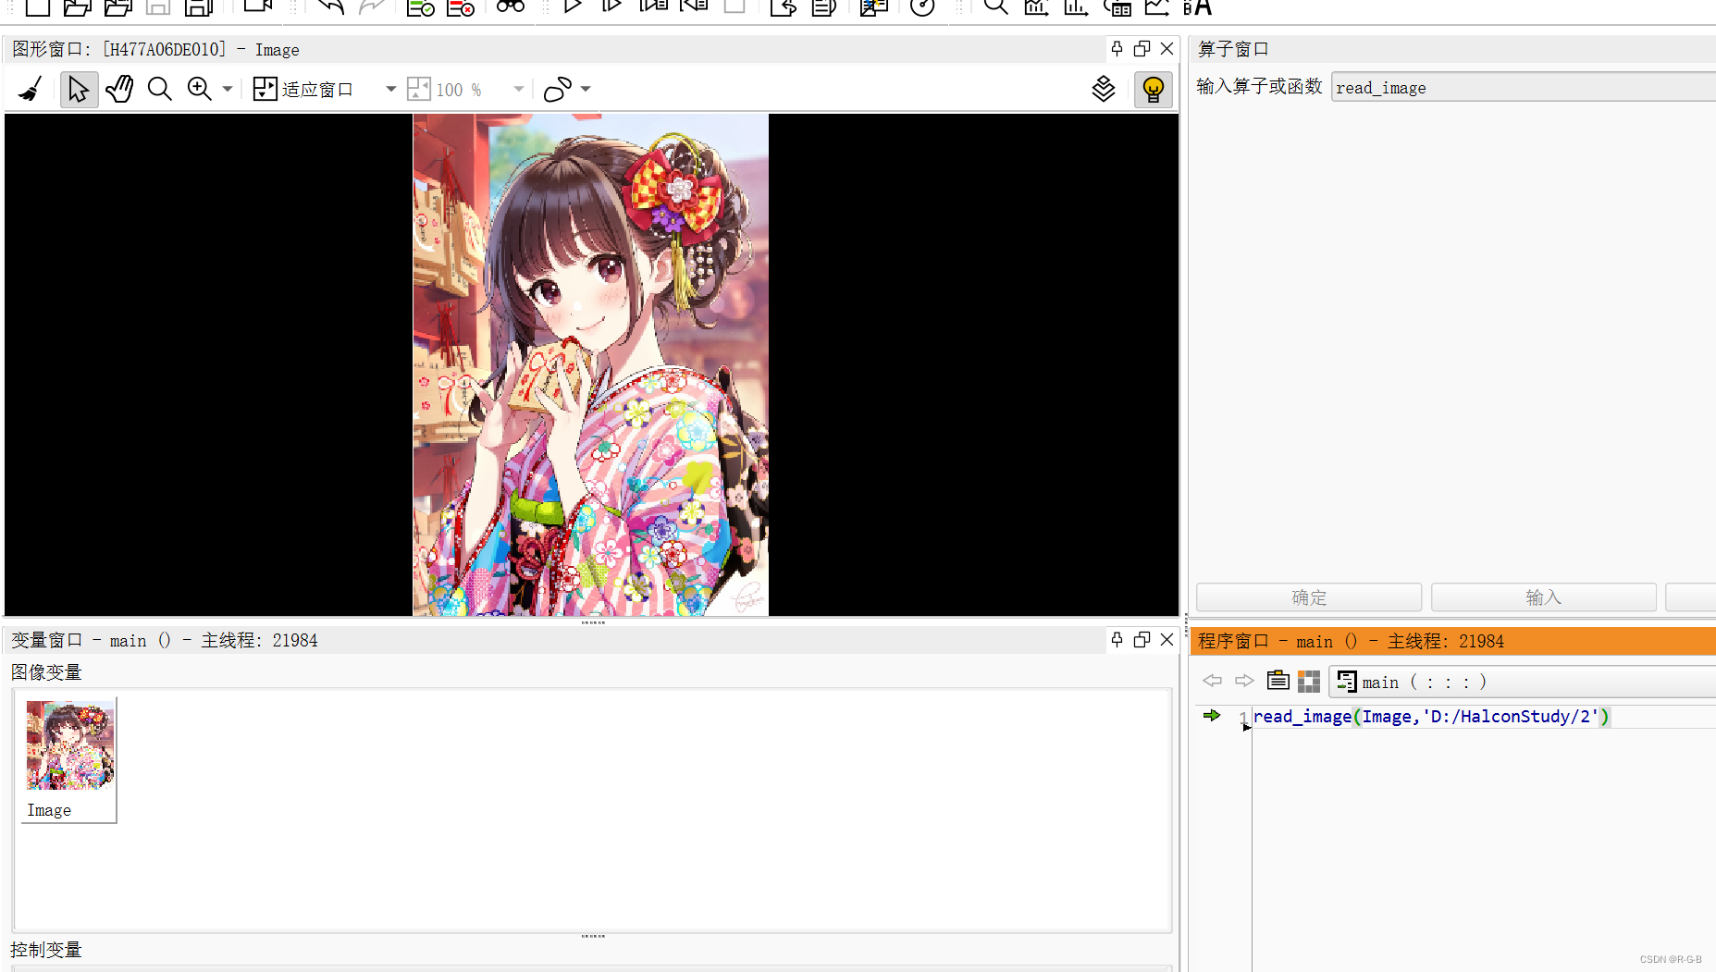Clear the graphics window with broom icon
This screenshot has width=1716, height=972.
pos(31,90)
